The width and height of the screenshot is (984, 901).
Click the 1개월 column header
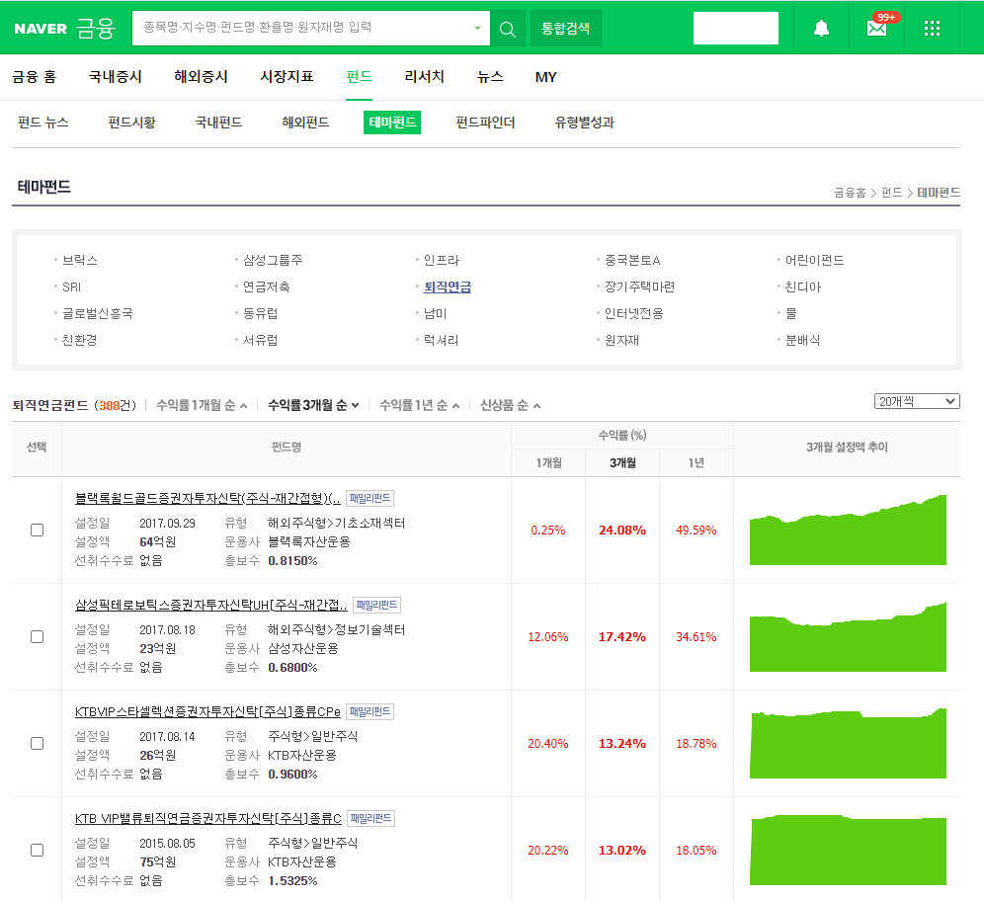(x=548, y=462)
